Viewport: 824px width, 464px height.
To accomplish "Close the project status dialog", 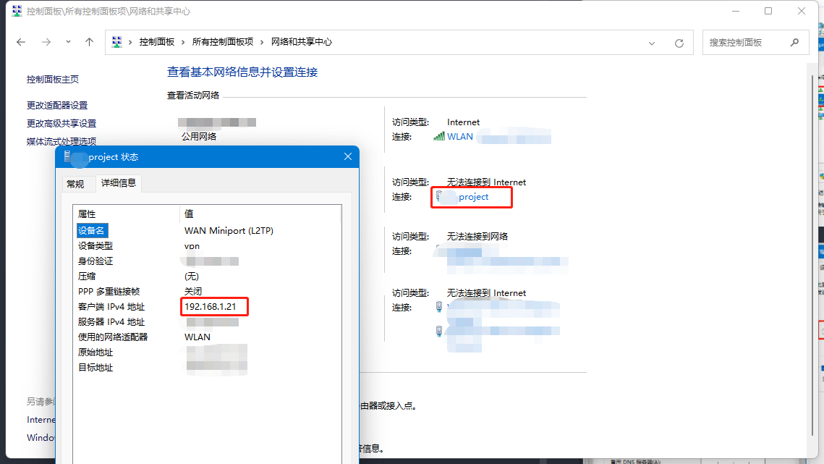I will point(348,156).
